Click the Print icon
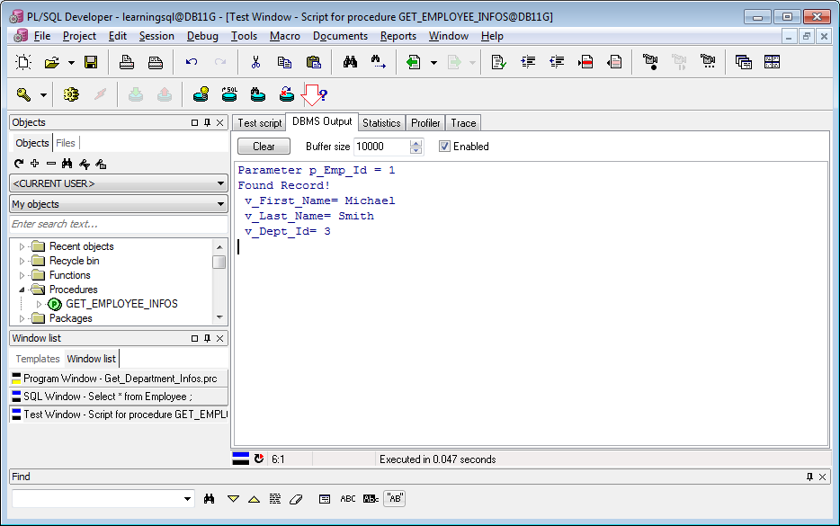This screenshot has width=840, height=526. click(127, 62)
